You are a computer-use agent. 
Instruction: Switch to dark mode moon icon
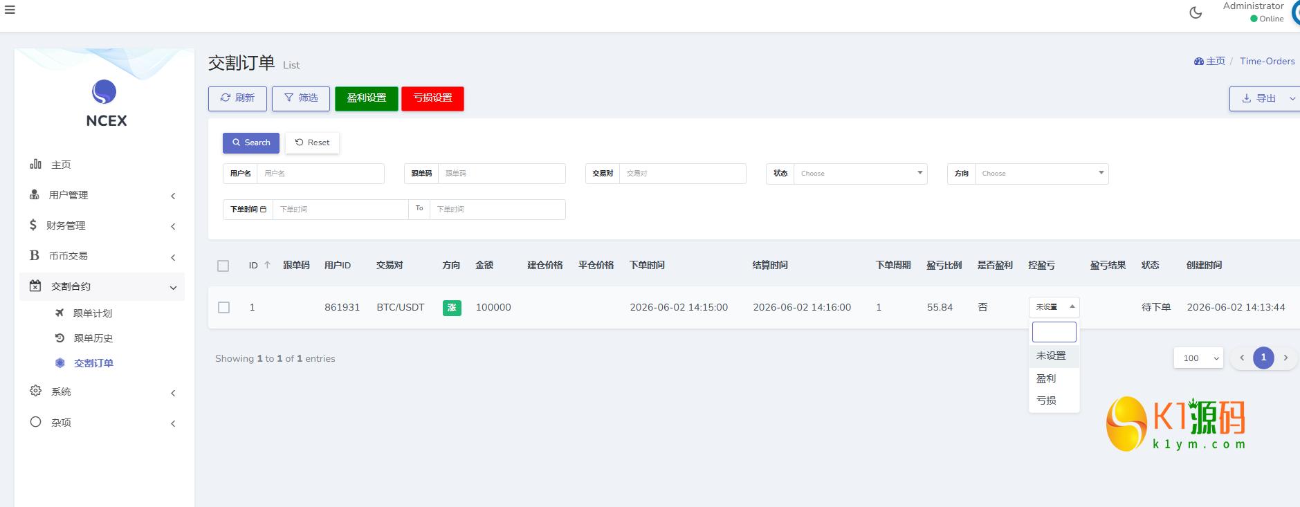1196,12
